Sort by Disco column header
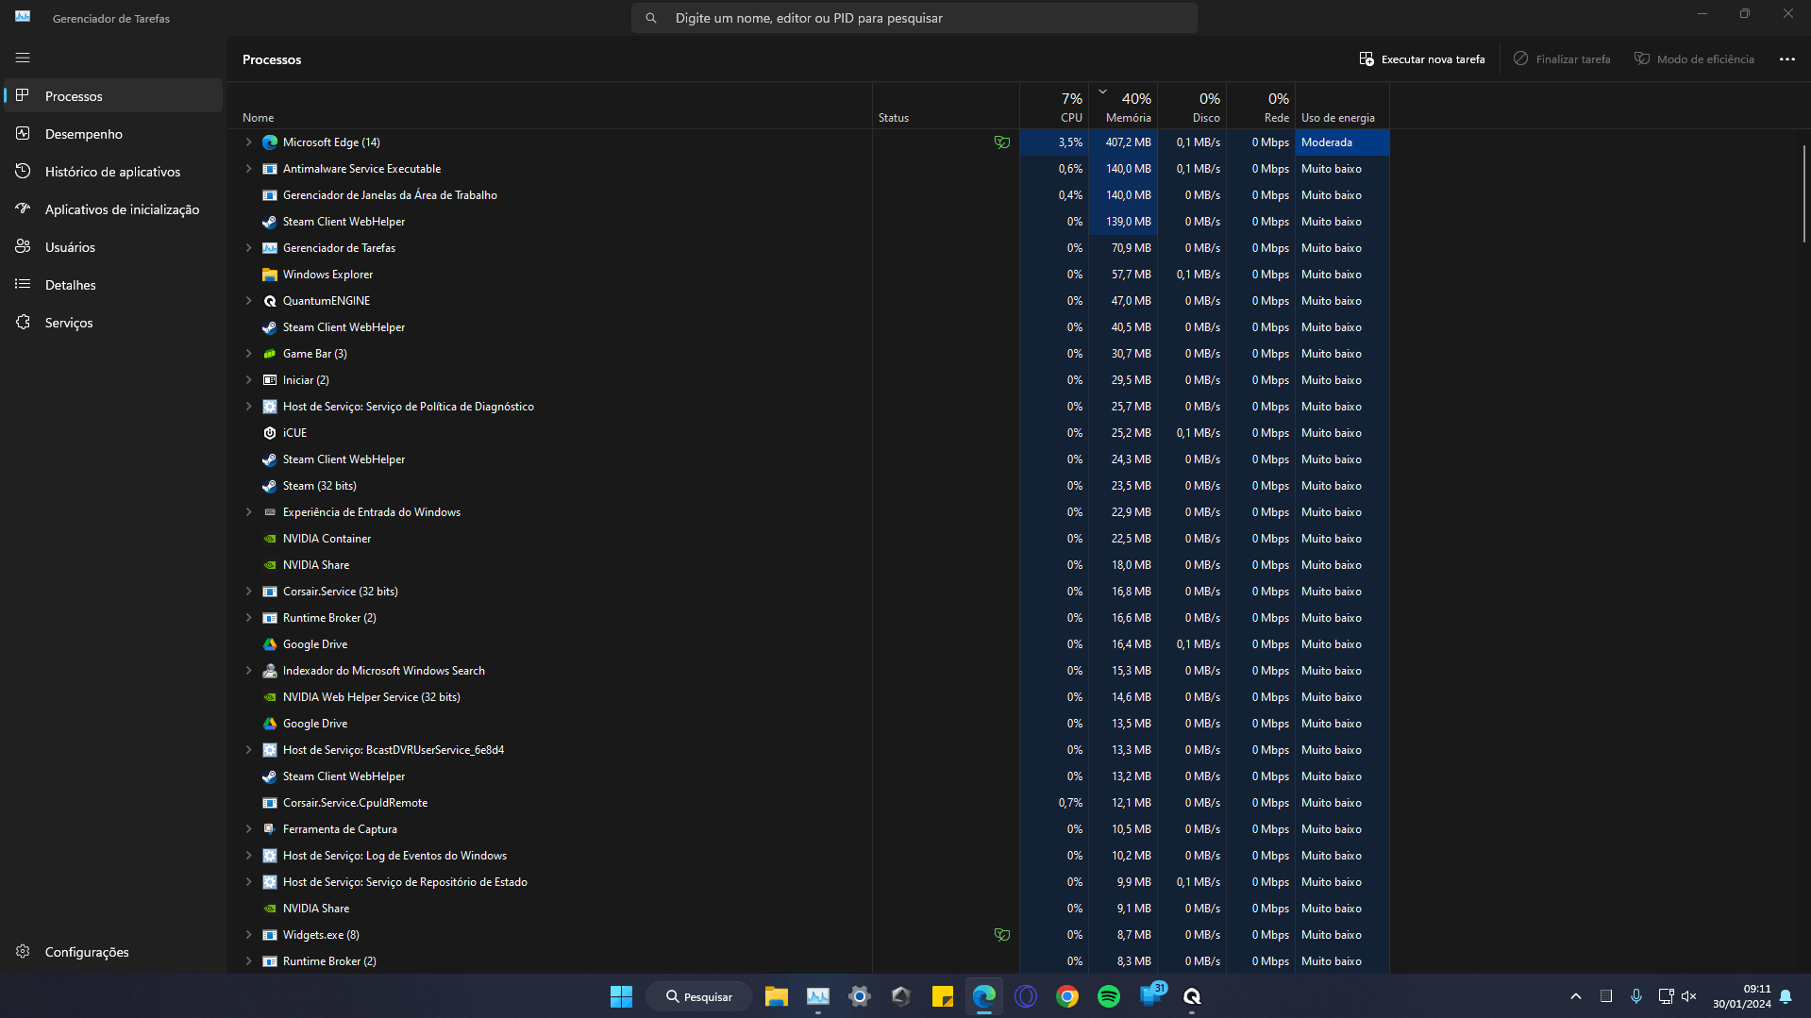Image resolution: width=1811 pixels, height=1018 pixels. pos(1192,106)
